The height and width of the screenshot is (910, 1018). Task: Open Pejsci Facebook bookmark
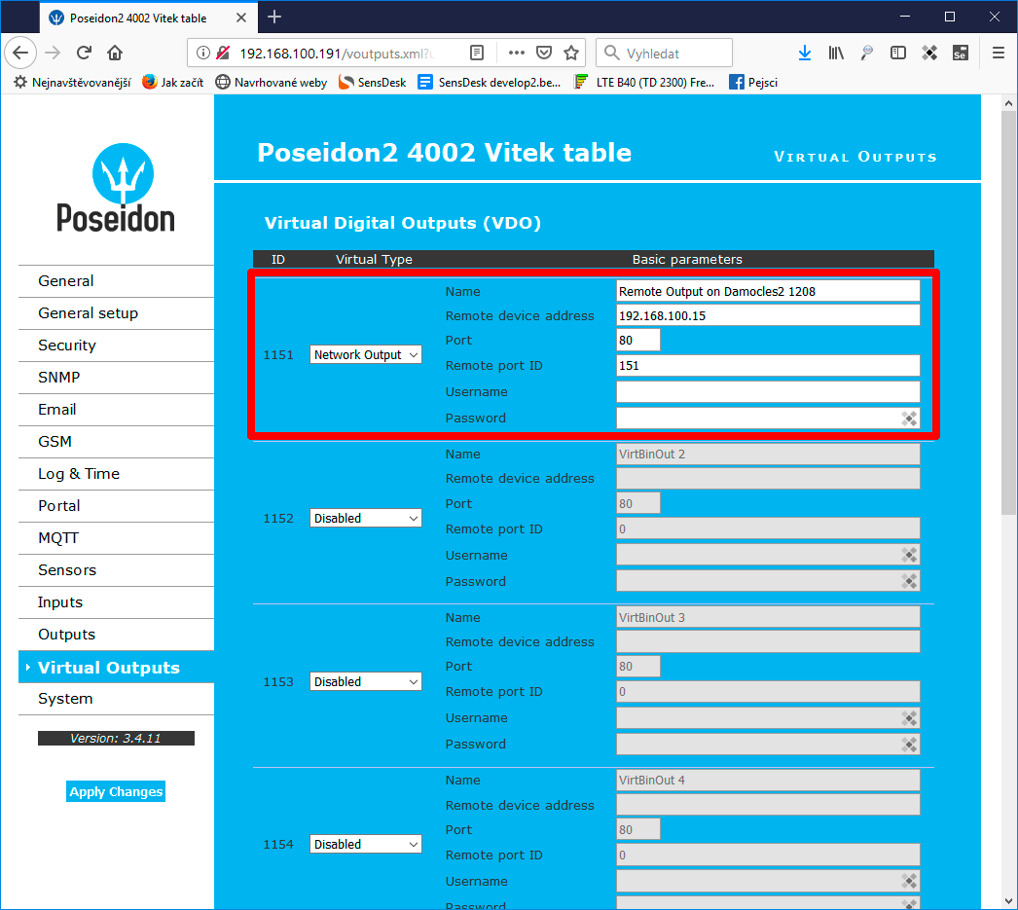tap(753, 83)
